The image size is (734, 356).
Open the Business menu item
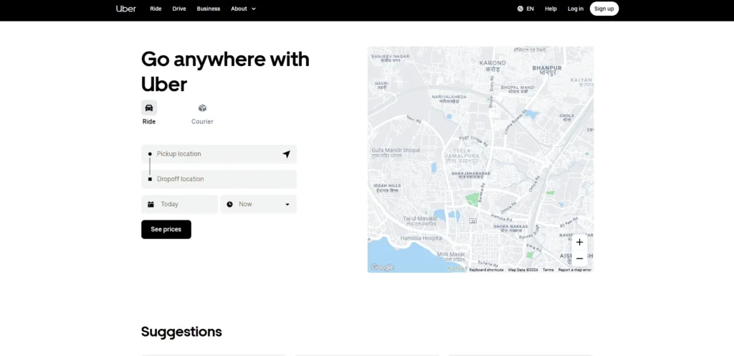click(x=209, y=9)
